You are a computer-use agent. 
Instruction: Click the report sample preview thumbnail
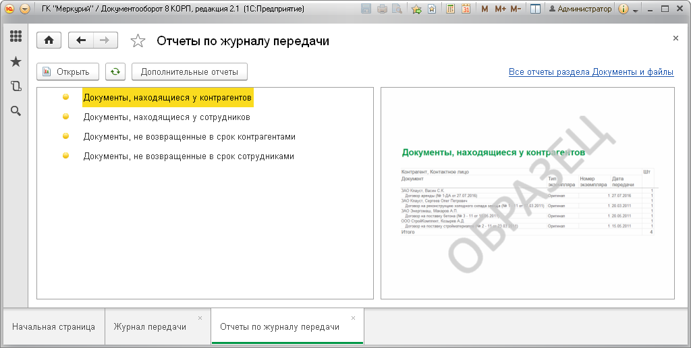(x=528, y=194)
